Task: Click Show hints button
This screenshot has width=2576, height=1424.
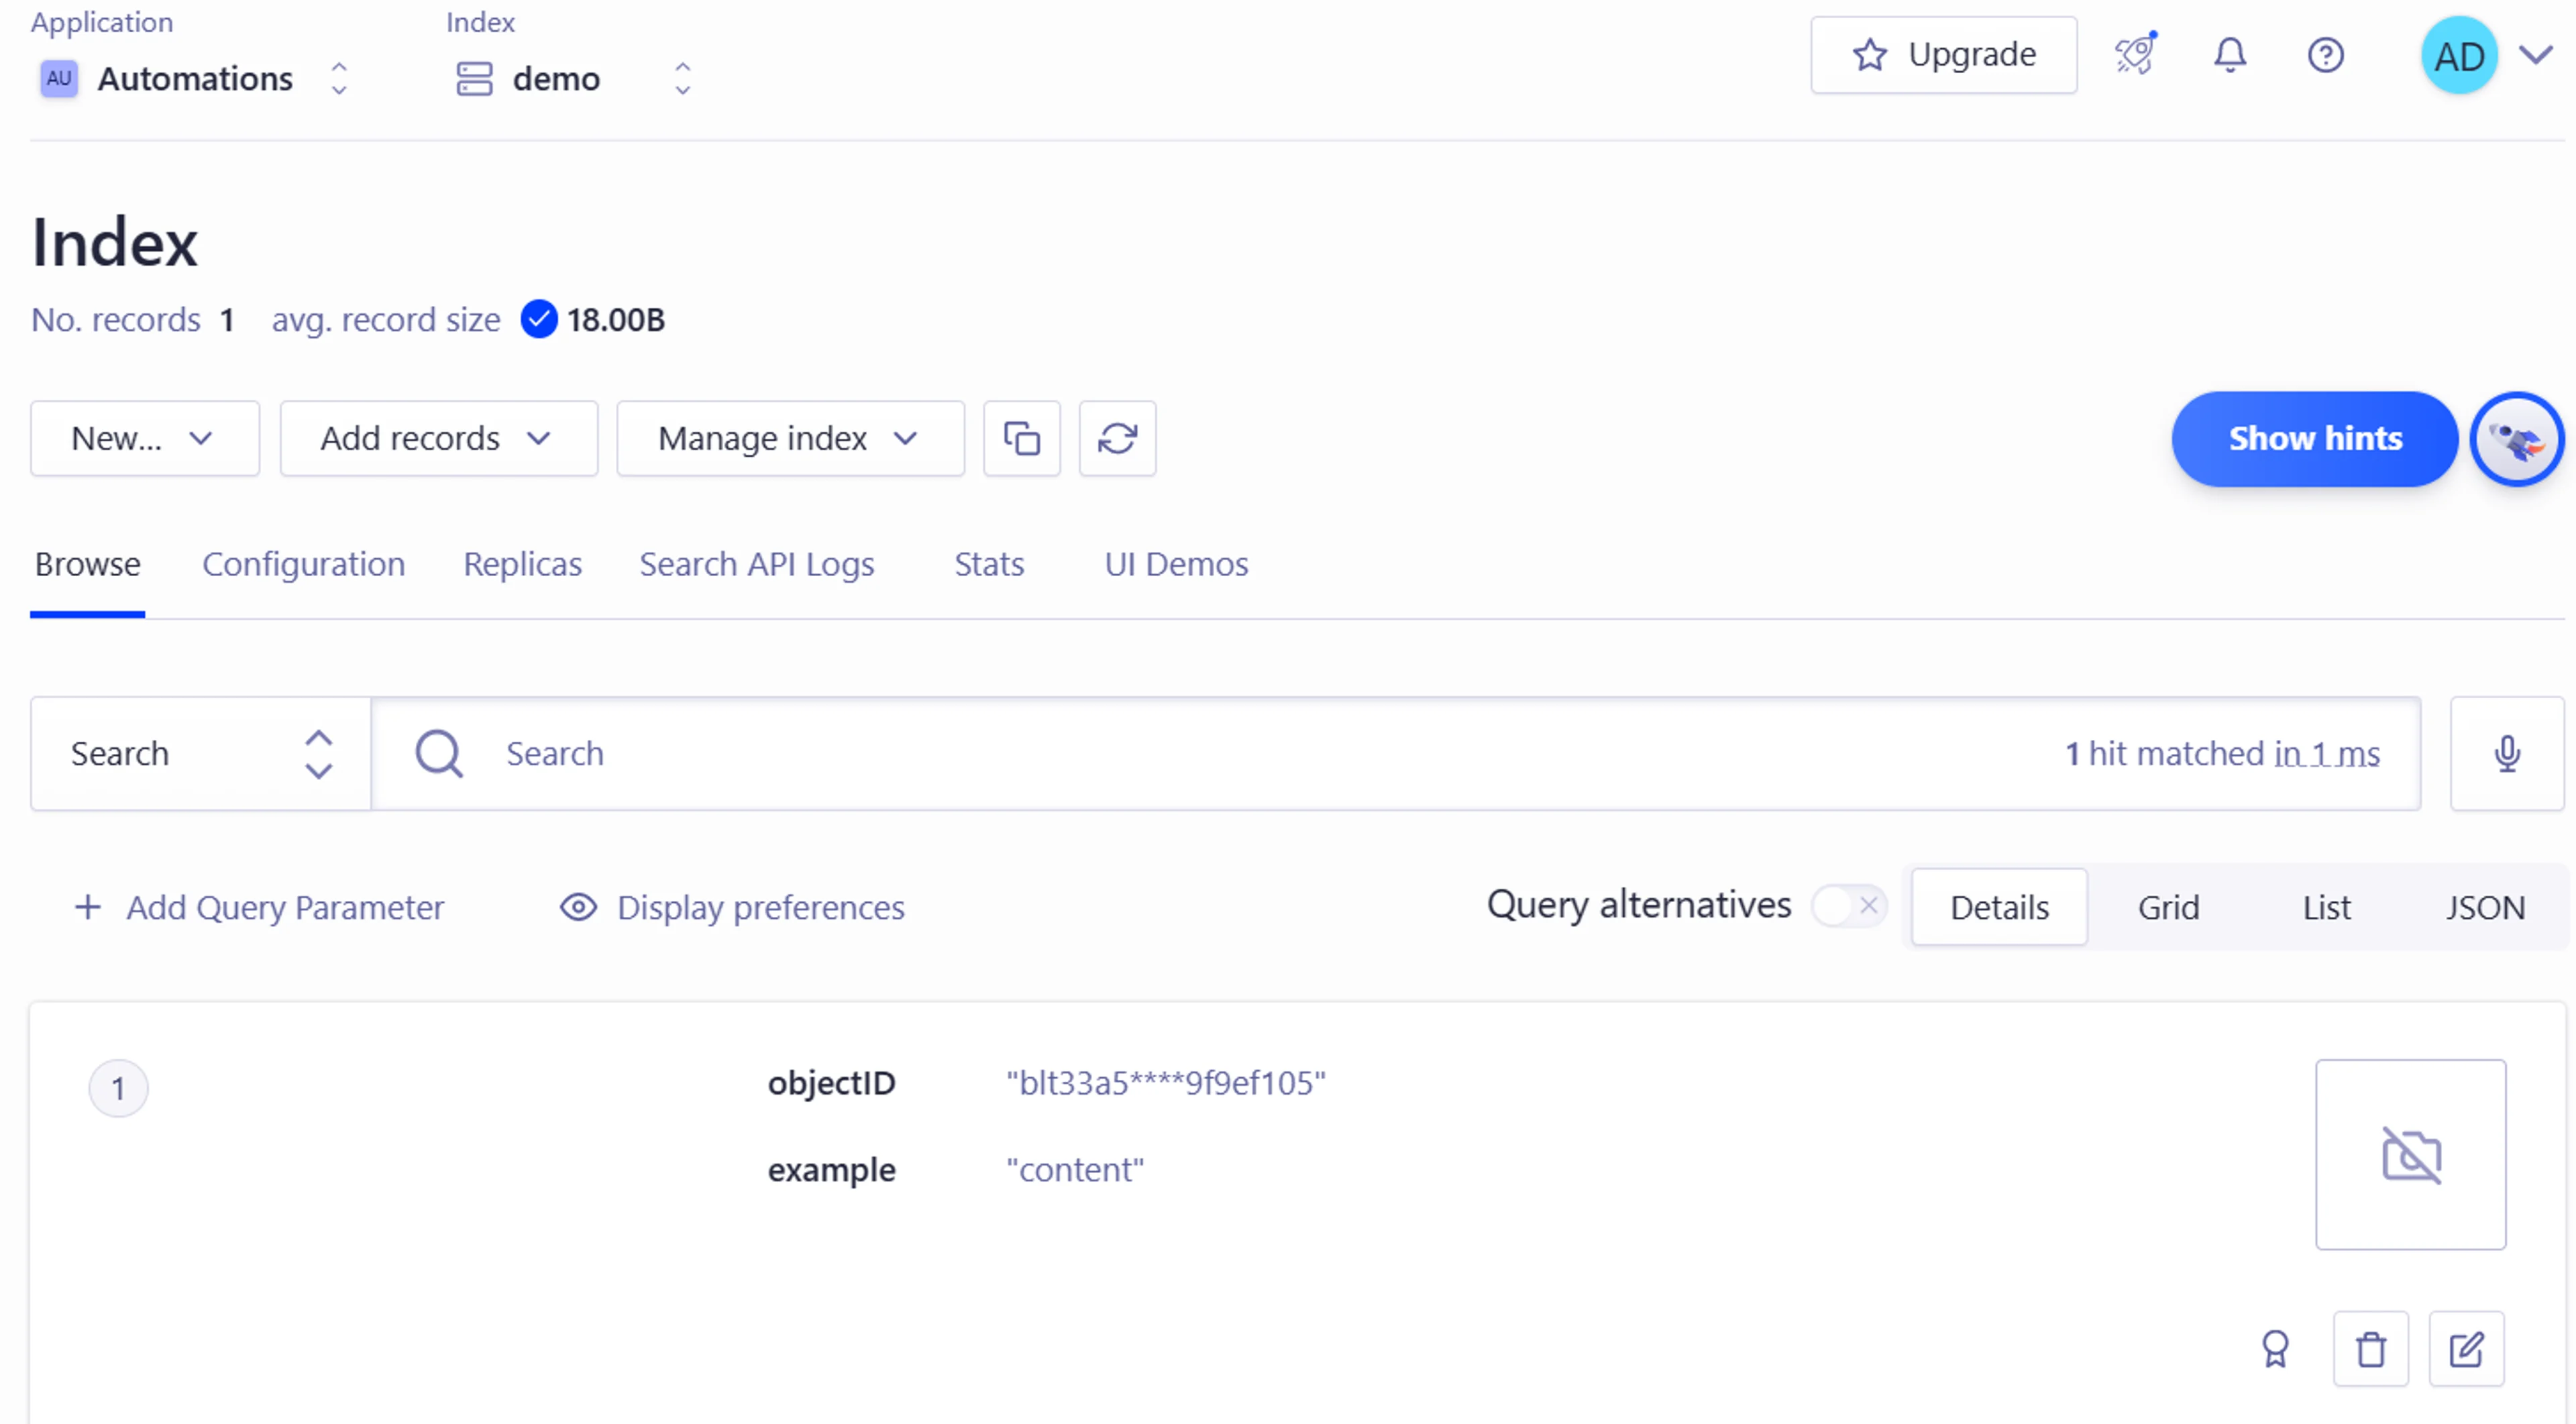Action: click(2314, 439)
